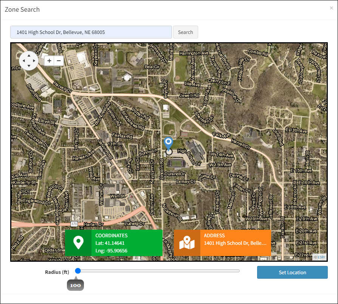Click the Radius (ft) label
The image size is (338, 304).
tap(57, 272)
